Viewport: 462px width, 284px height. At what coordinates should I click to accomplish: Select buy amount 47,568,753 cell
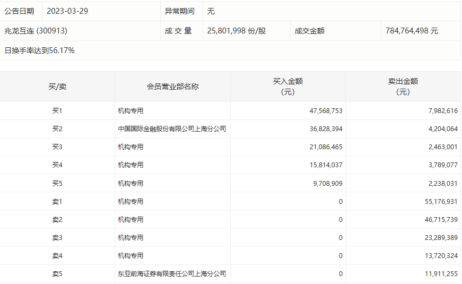click(x=326, y=111)
